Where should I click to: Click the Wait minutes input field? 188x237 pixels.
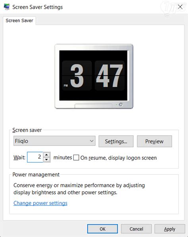35,157
